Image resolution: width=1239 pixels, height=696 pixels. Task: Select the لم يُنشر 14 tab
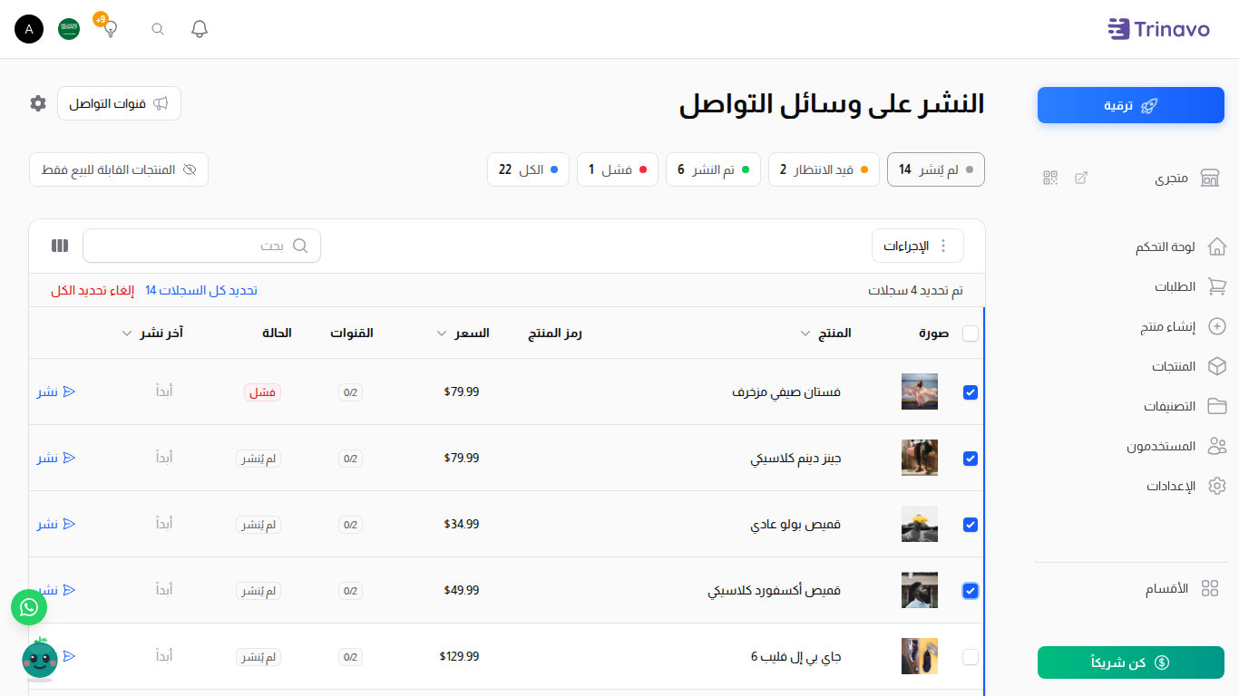936,169
